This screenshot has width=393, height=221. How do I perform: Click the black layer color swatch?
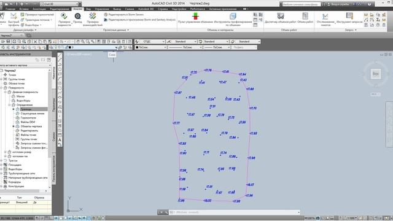point(70,47)
